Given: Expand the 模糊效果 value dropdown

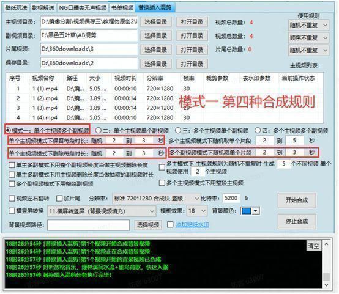Looking at the screenshot, I should point(197,211).
